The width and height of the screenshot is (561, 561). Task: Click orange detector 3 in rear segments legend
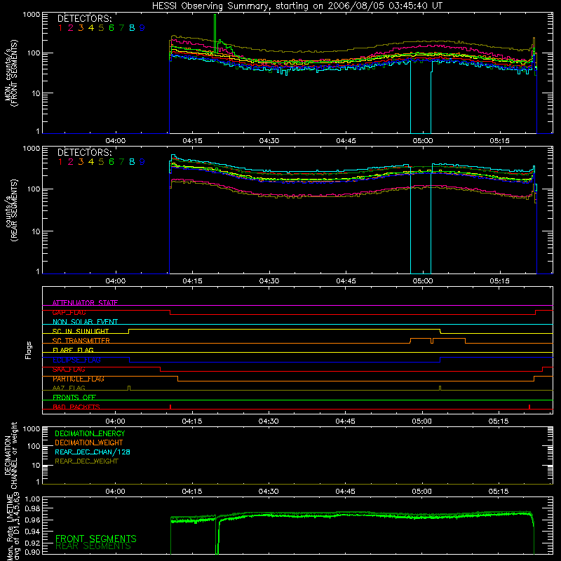pyautogui.click(x=81, y=162)
